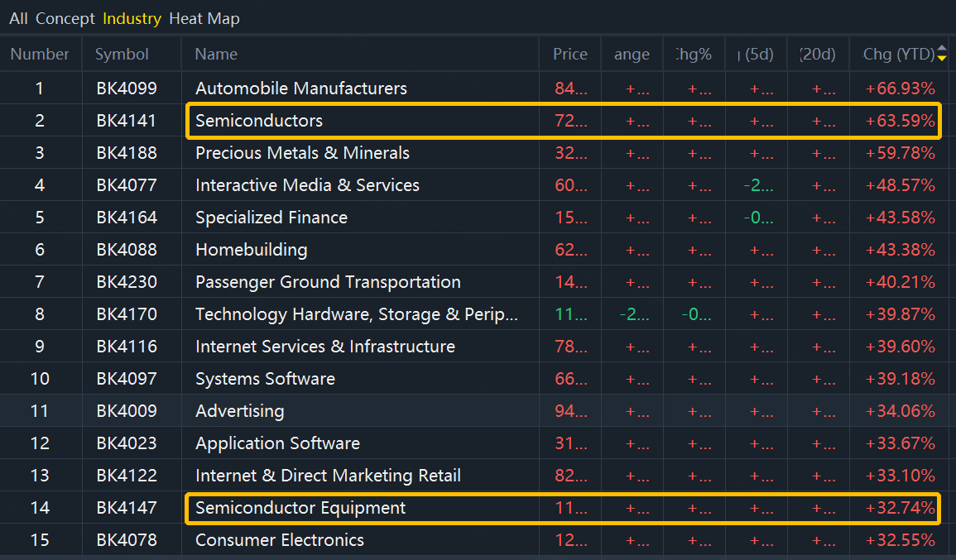Screen dimensions: 956x560
Task: Sort by the Price column header
Action: point(569,55)
